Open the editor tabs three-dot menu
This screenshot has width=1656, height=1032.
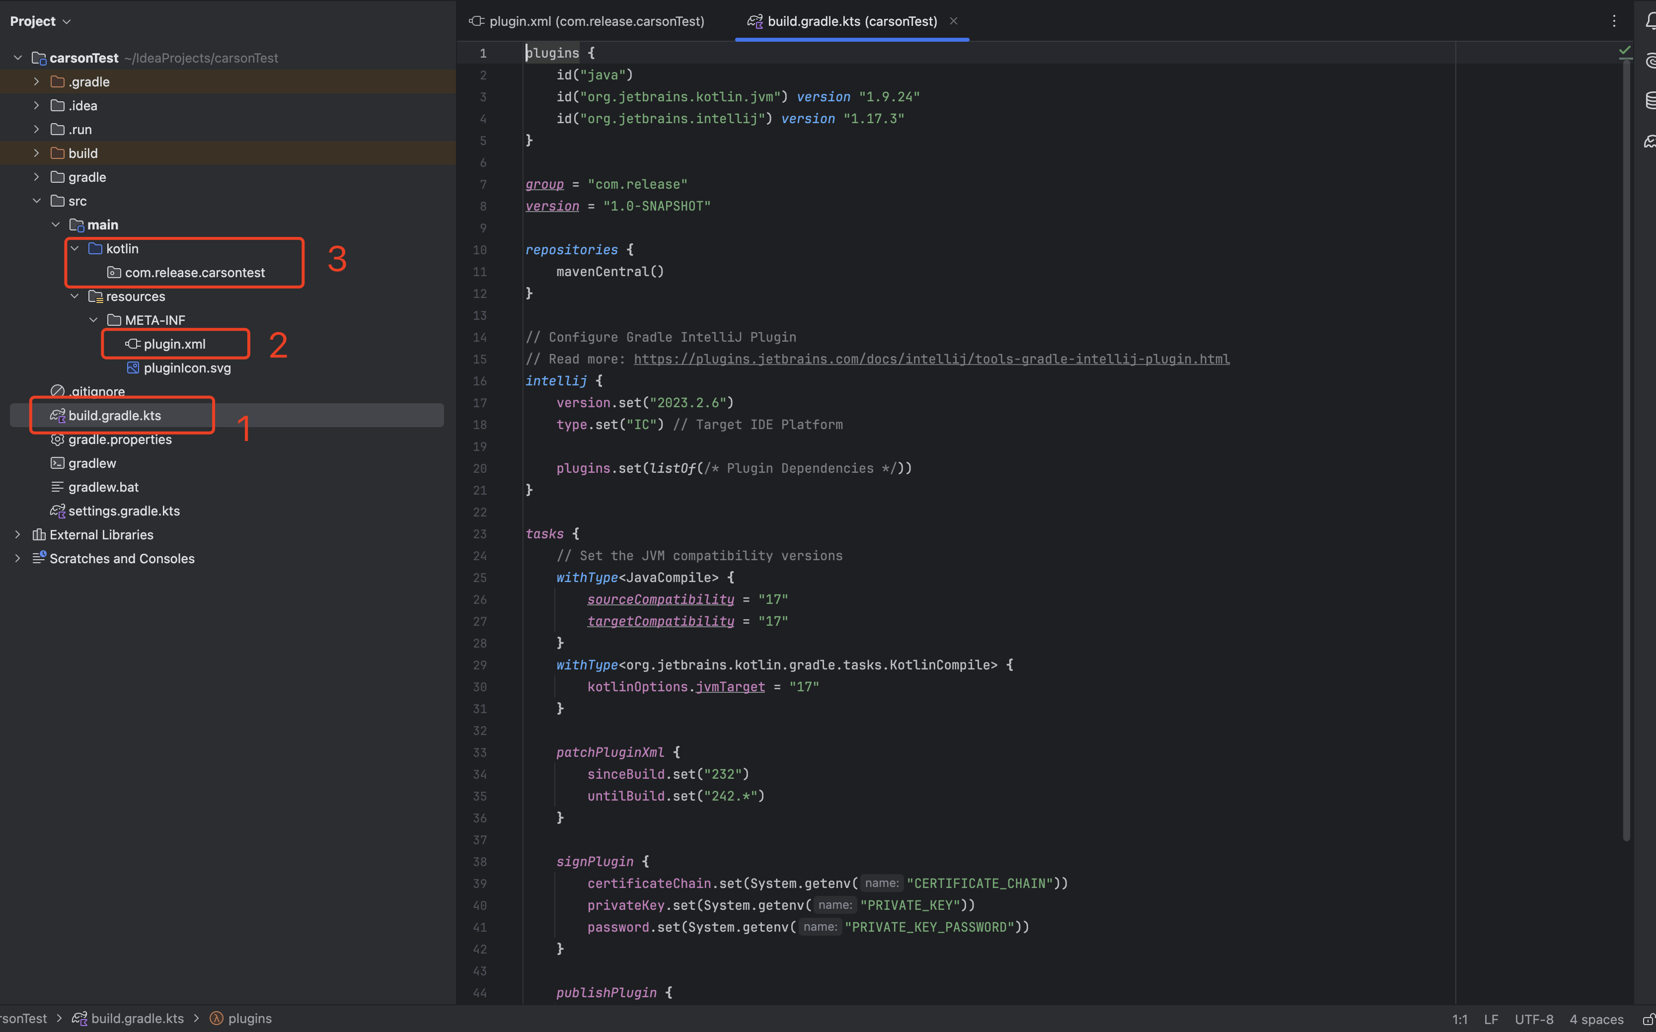1614,22
